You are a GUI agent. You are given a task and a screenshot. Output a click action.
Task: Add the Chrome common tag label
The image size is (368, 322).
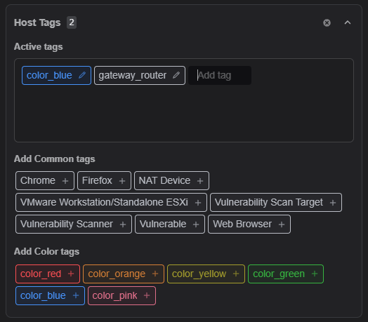point(38,180)
